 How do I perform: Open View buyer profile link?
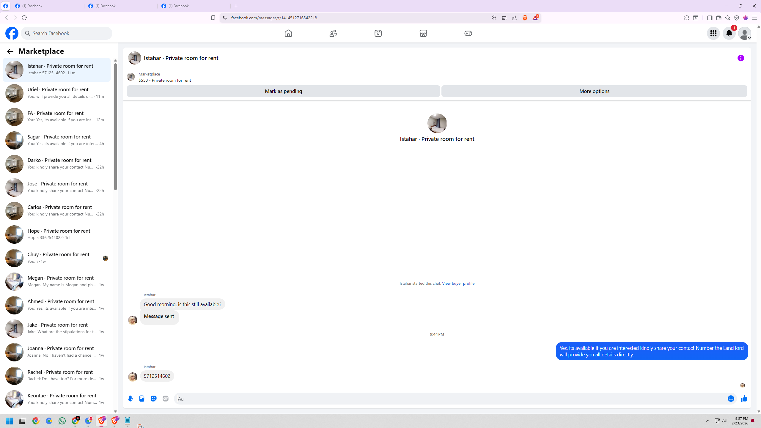click(458, 283)
